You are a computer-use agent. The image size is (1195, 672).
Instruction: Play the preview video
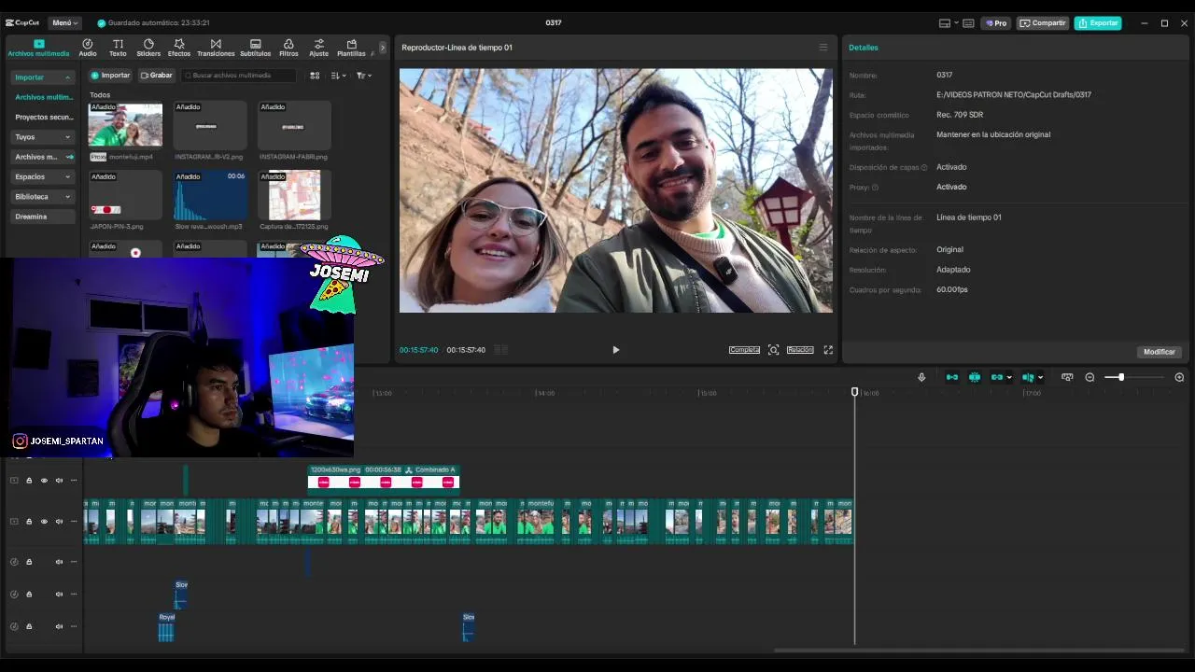(x=615, y=350)
